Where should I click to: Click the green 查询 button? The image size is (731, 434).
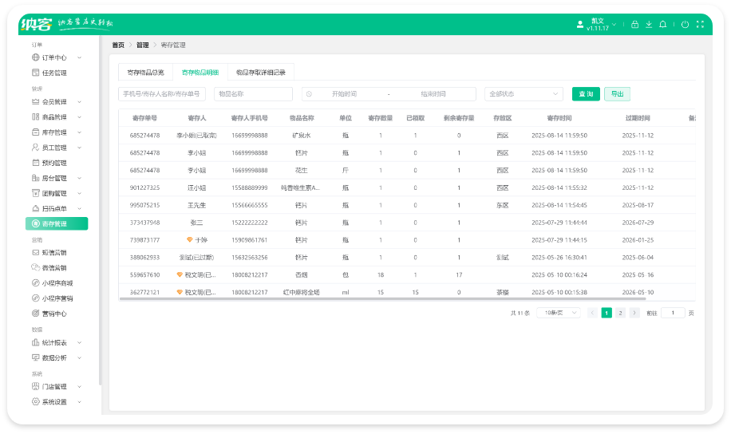pos(585,94)
